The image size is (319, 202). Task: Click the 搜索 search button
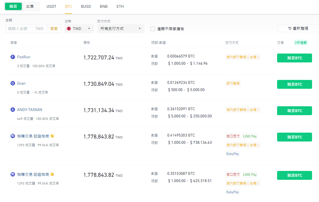(54, 28)
